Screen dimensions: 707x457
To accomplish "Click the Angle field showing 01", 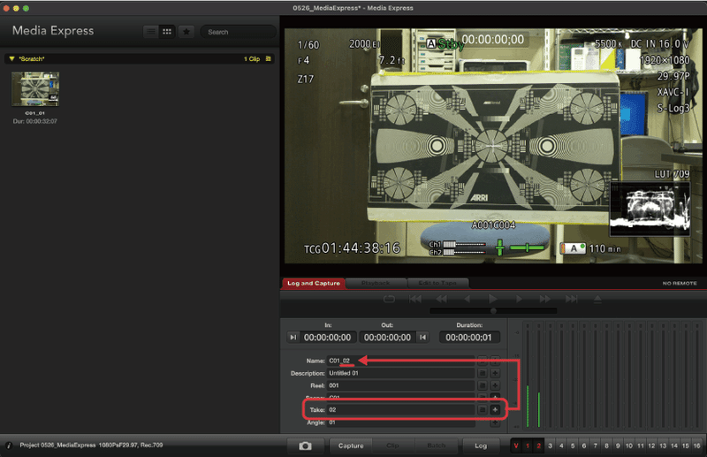I will 400,423.
